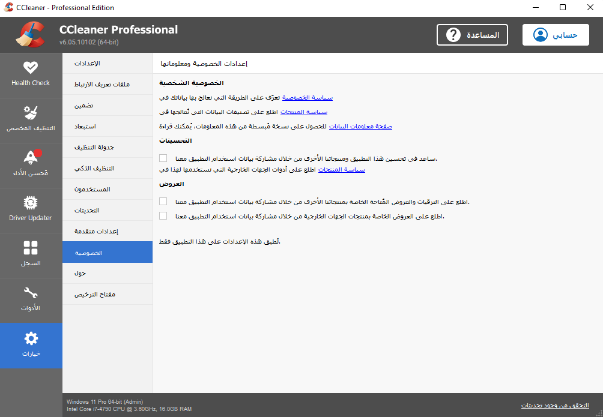
Task: Click the التحسينات section heading
Action: point(175,140)
